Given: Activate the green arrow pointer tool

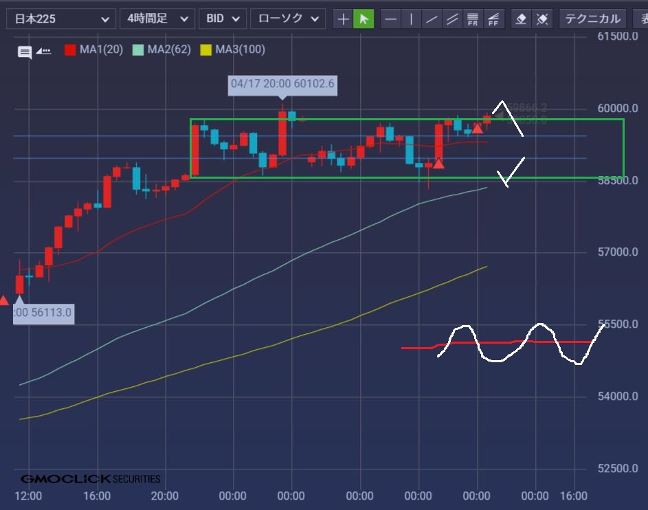Looking at the screenshot, I should (x=364, y=19).
